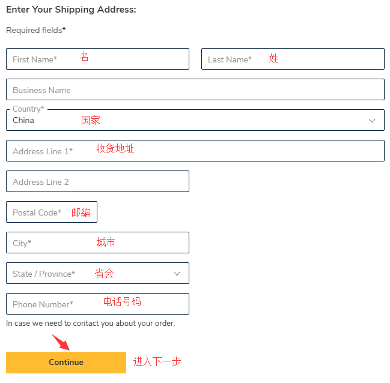Click the State / Province chevron icon
390x383 pixels.
pos(177,274)
